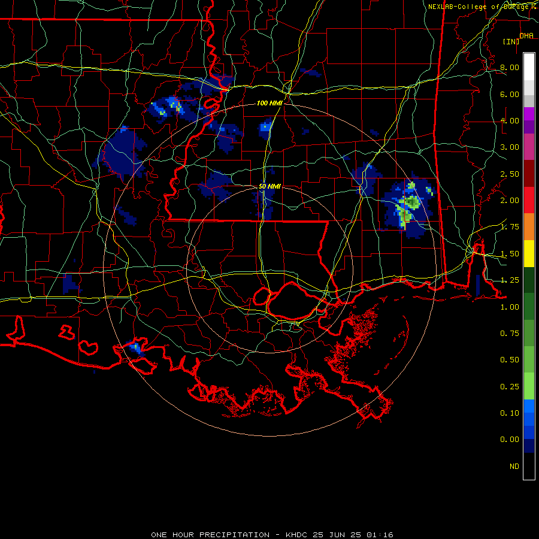Viewport: 539px width, 539px height.
Task: Pick the dark maroon legend swatch
Action: click(529, 174)
